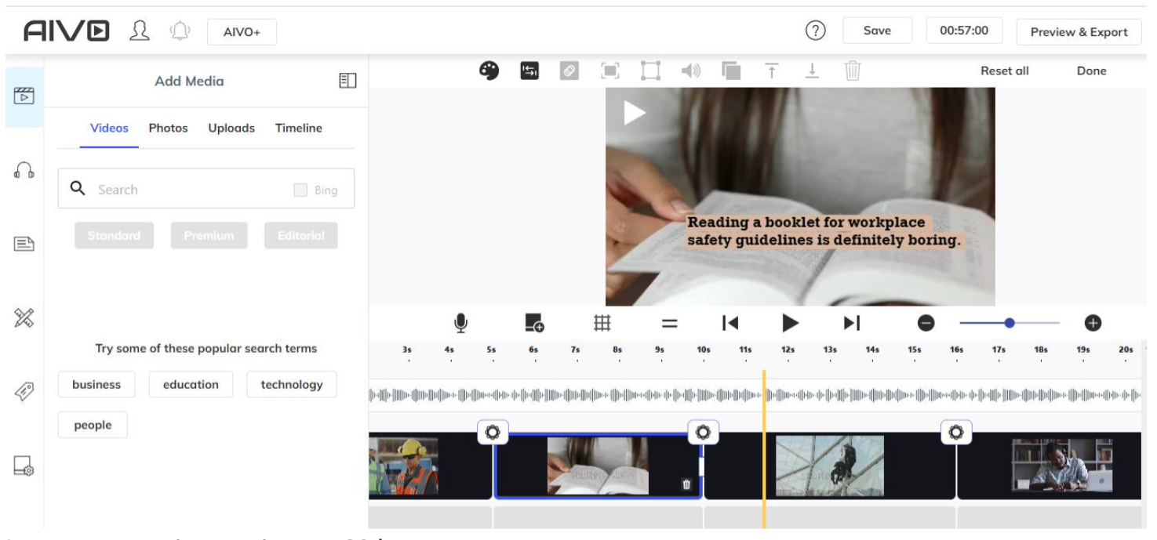The width and height of the screenshot is (1157, 540).
Task: Click the delete trash icon in top toolbar
Action: pyautogui.click(x=853, y=71)
